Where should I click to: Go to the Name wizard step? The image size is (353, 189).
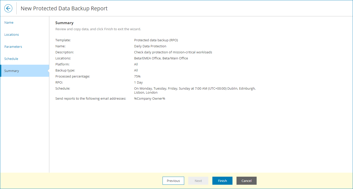coord(9,22)
